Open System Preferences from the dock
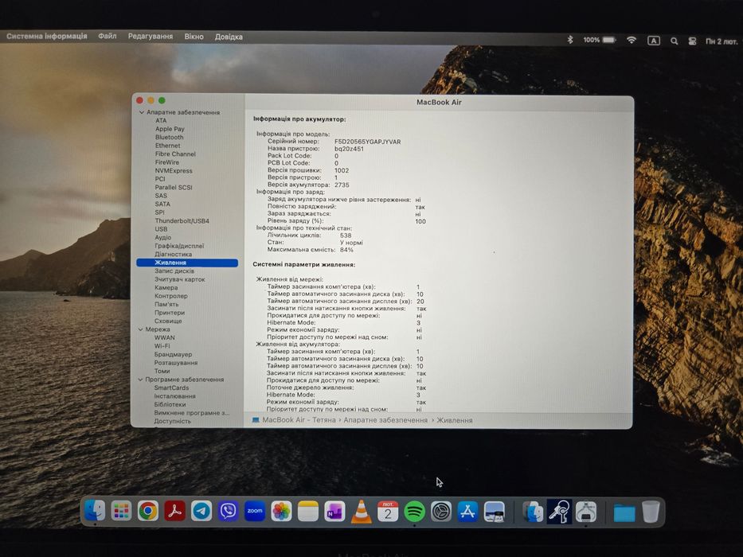The image size is (743, 557). (x=441, y=512)
